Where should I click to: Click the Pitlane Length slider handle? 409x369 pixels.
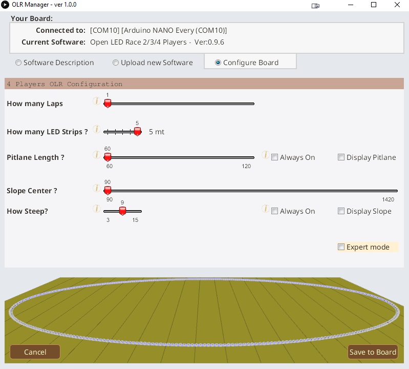tap(107, 157)
